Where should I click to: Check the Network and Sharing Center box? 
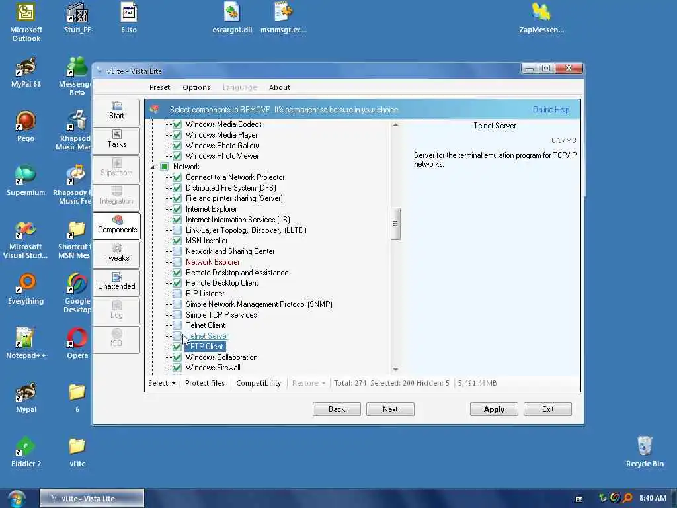pos(177,251)
